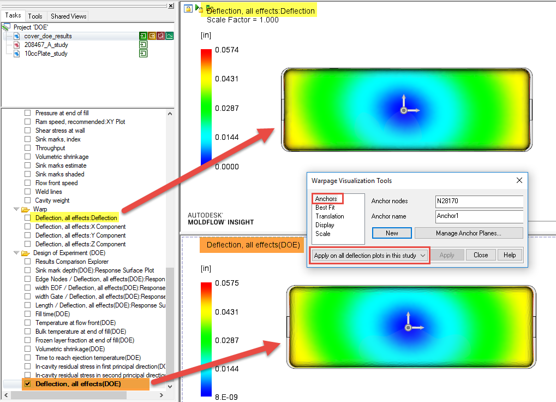Collapse the Design of Experiment (DOE) folder
The image size is (556, 402).
tap(16, 253)
